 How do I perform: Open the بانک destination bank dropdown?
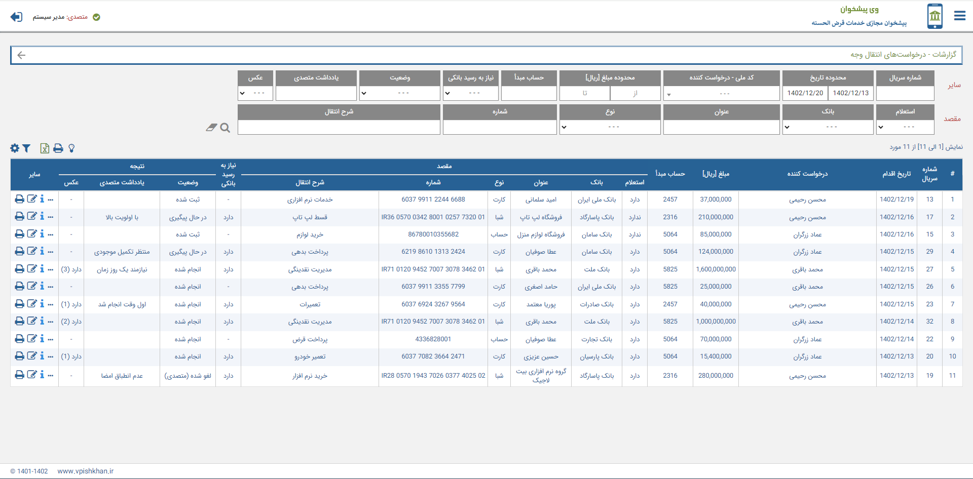pos(828,127)
